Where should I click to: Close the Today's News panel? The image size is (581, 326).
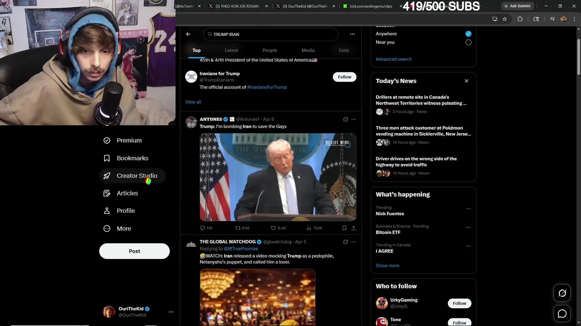pyautogui.click(x=466, y=81)
